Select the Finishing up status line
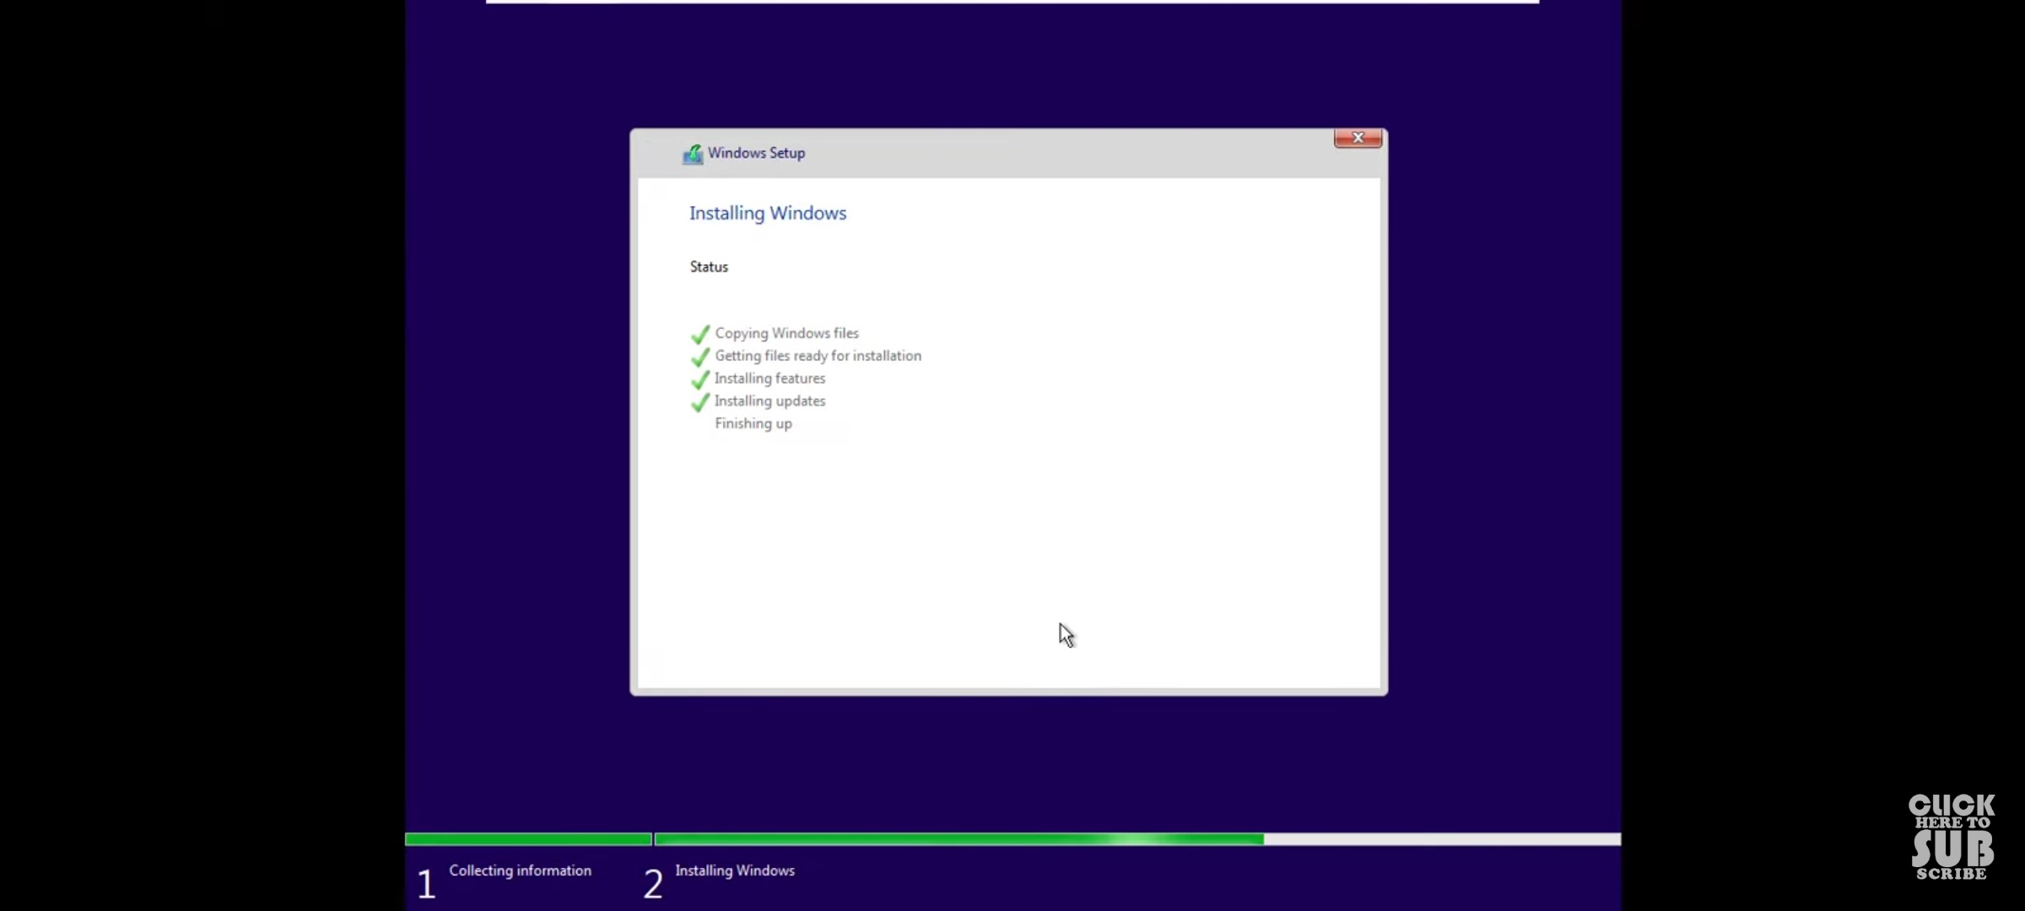 tap(753, 423)
